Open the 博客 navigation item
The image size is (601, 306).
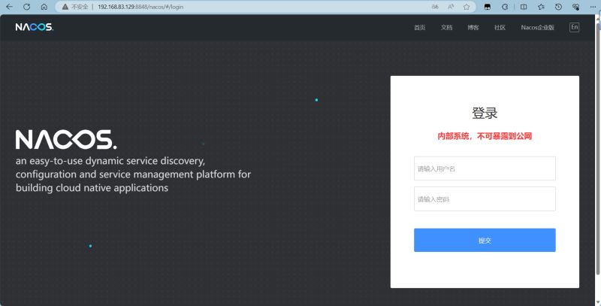pos(473,28)
